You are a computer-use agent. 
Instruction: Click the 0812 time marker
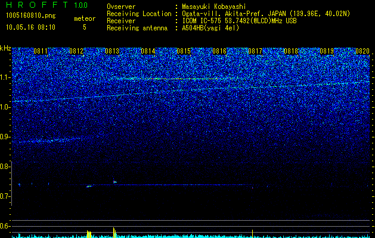click(76, 51)
